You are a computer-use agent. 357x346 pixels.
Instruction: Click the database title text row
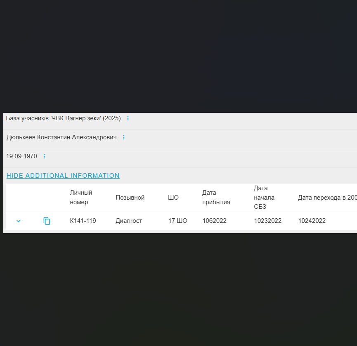[x=63, y=119]
